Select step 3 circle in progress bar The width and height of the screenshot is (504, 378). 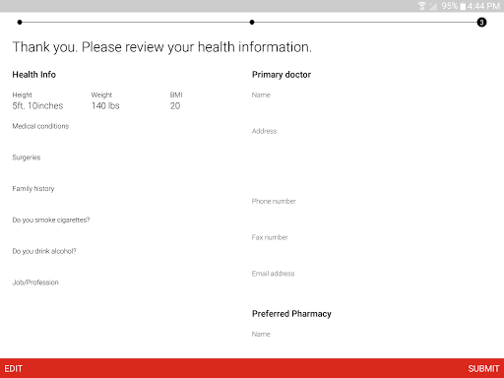pos(481,23)
